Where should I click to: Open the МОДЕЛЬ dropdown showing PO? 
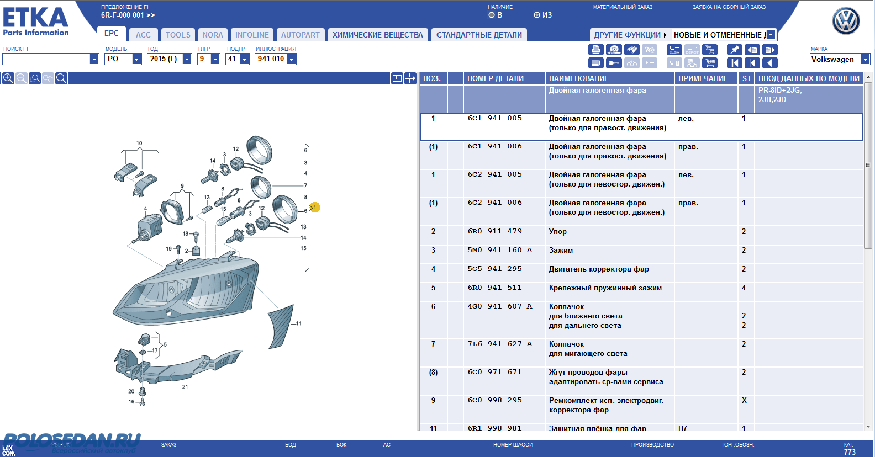tap(136, 59)
